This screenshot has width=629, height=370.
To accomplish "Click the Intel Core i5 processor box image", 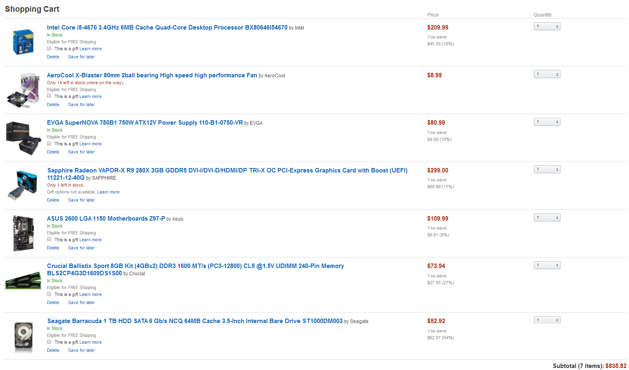I will (23, 42).
